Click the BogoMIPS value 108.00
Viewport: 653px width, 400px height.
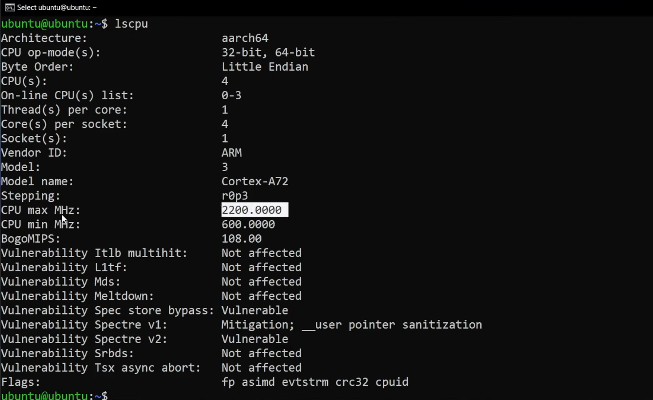(x=241, y=239)
